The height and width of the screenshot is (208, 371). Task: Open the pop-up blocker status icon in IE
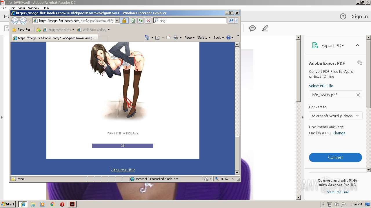click(206, 179)
